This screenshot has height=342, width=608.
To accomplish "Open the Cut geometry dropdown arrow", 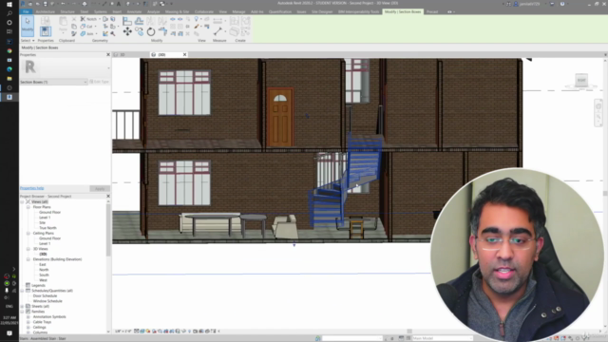I will [x=96, y=27].
